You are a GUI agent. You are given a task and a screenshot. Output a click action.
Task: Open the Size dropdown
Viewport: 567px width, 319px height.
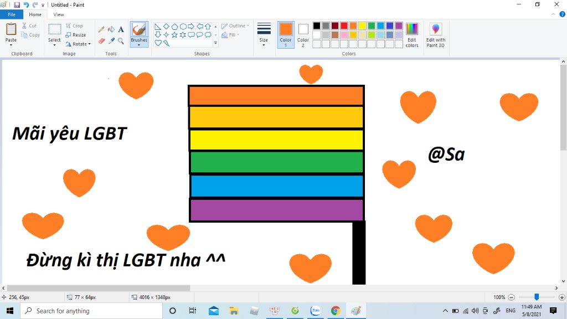tap(264, 35)
